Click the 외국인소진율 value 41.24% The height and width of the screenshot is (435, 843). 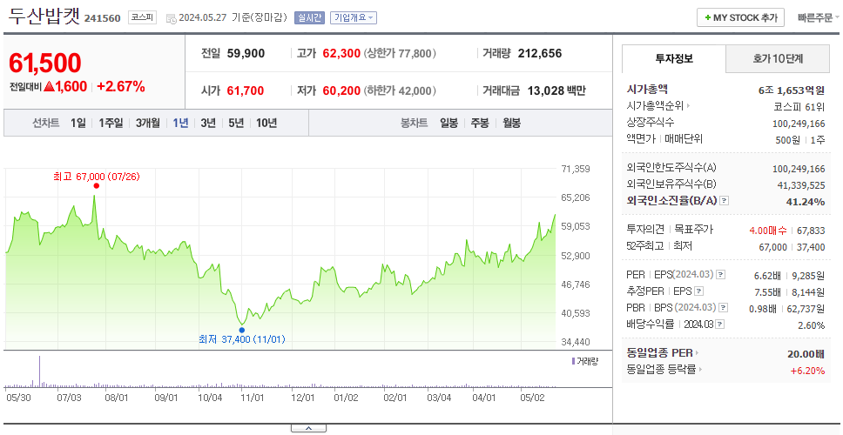coord(805,202)
